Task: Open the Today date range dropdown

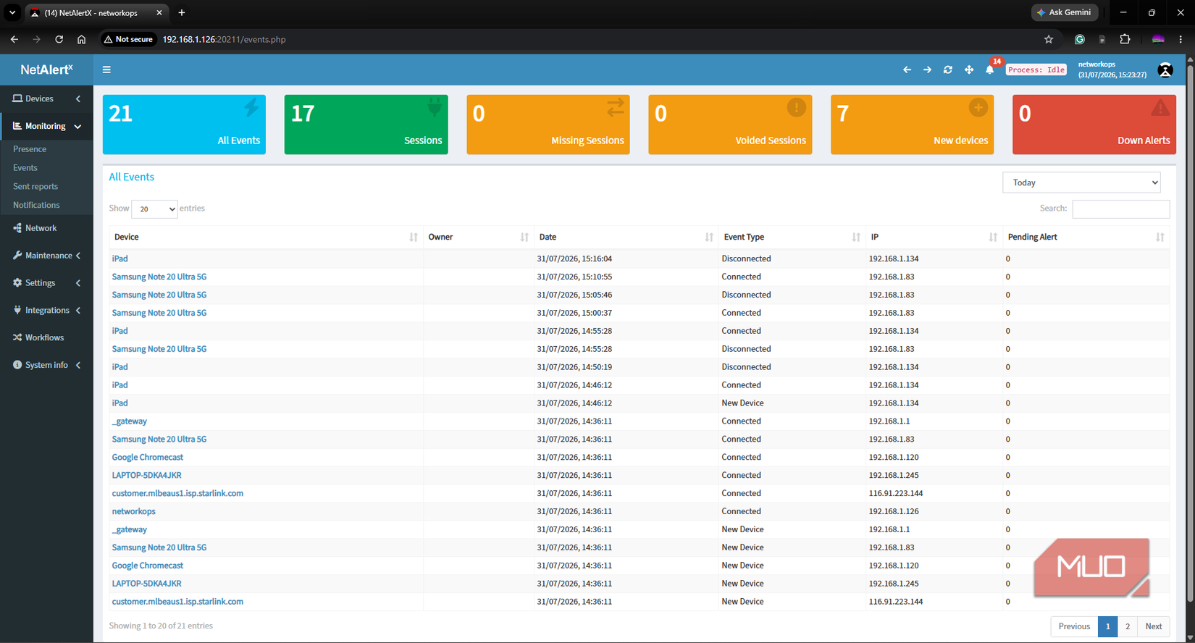Action: 1081,182
